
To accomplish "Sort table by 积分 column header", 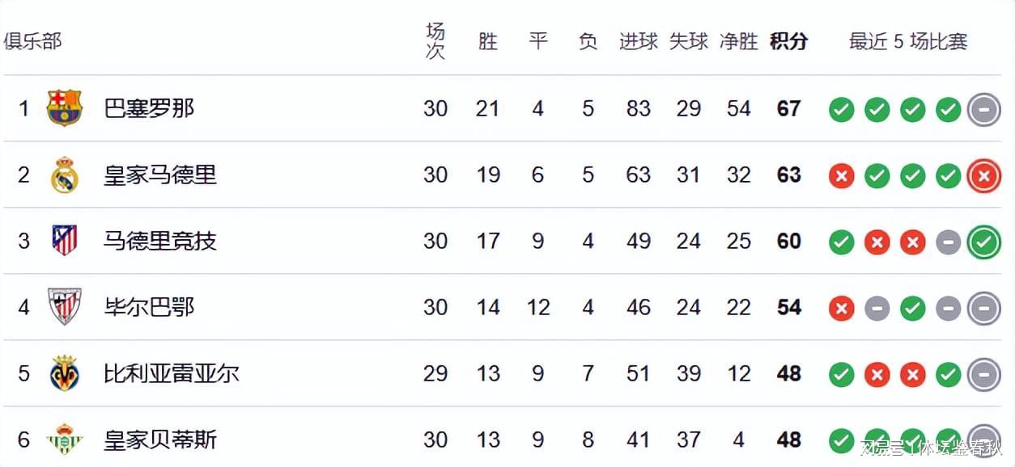I will pos(788,41).
